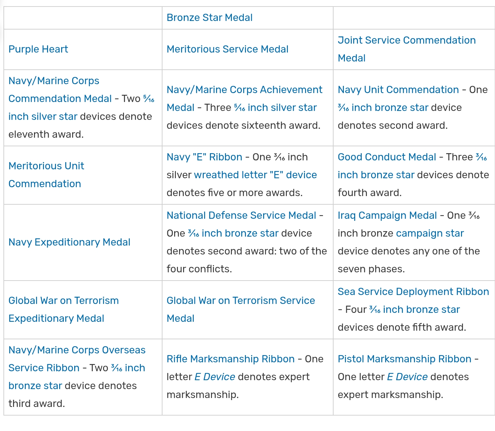Screen dimensions: 495x431
Task: Follow the campaign star link
Action: 430,233
